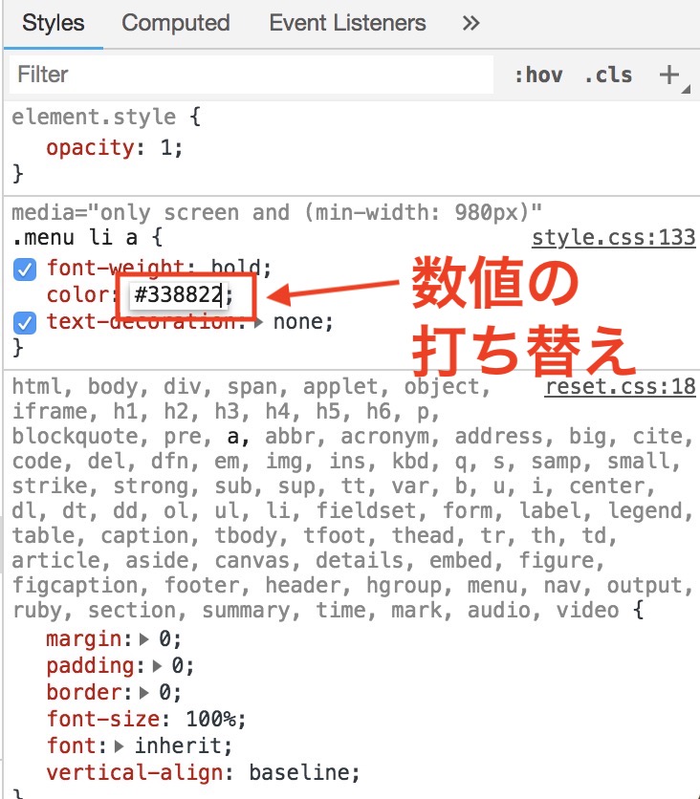This screenshot has height=799, width=700.
Task: Click the highlighted 'a,' selector in reset rule
Action: click(x=238, y=437)
